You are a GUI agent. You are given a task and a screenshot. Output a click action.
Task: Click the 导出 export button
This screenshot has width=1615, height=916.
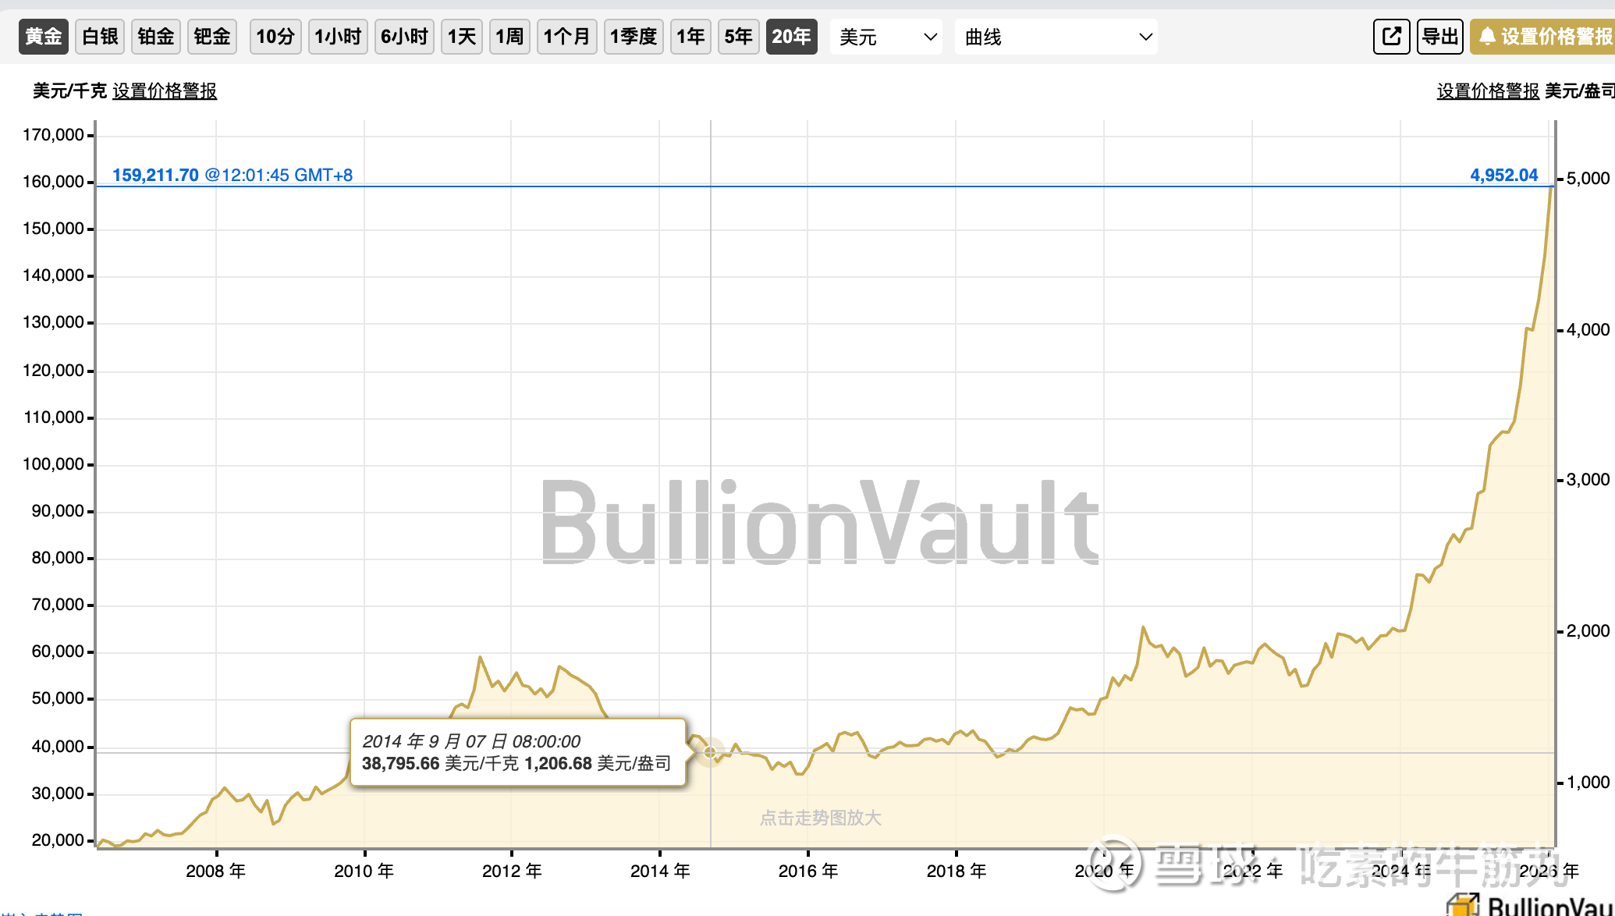point(1439,37)
